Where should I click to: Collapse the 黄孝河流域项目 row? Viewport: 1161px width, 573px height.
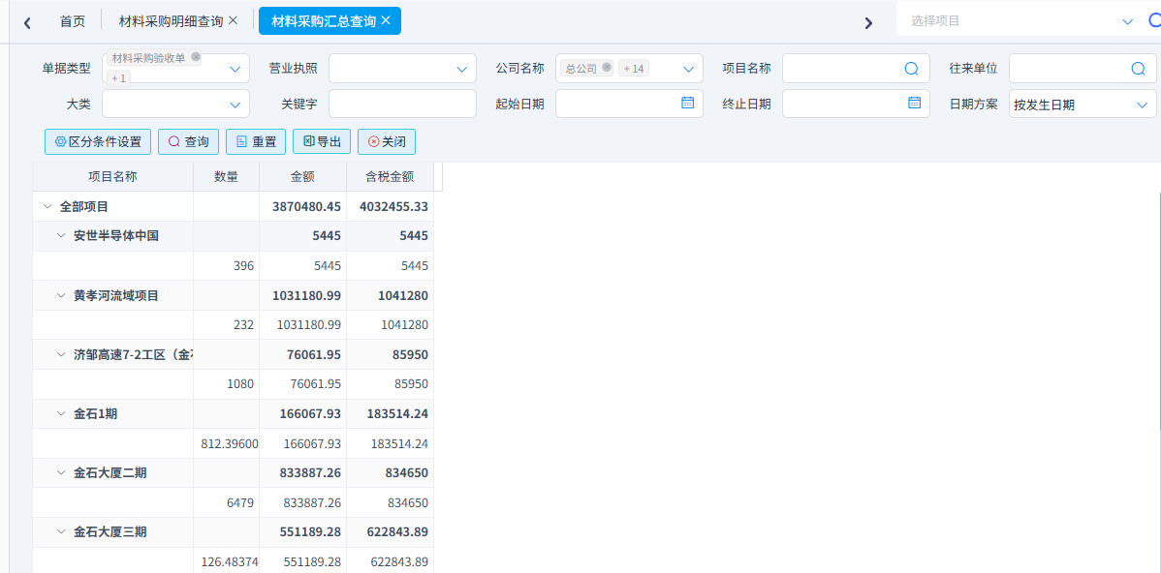pyautogui.click(x=61, y=296)
